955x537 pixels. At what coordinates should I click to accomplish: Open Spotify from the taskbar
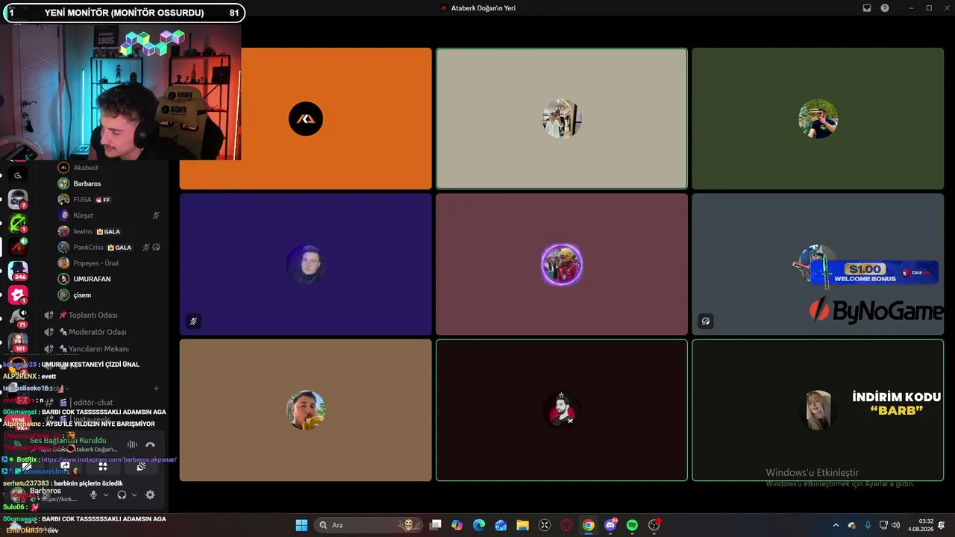coord(632,525)
